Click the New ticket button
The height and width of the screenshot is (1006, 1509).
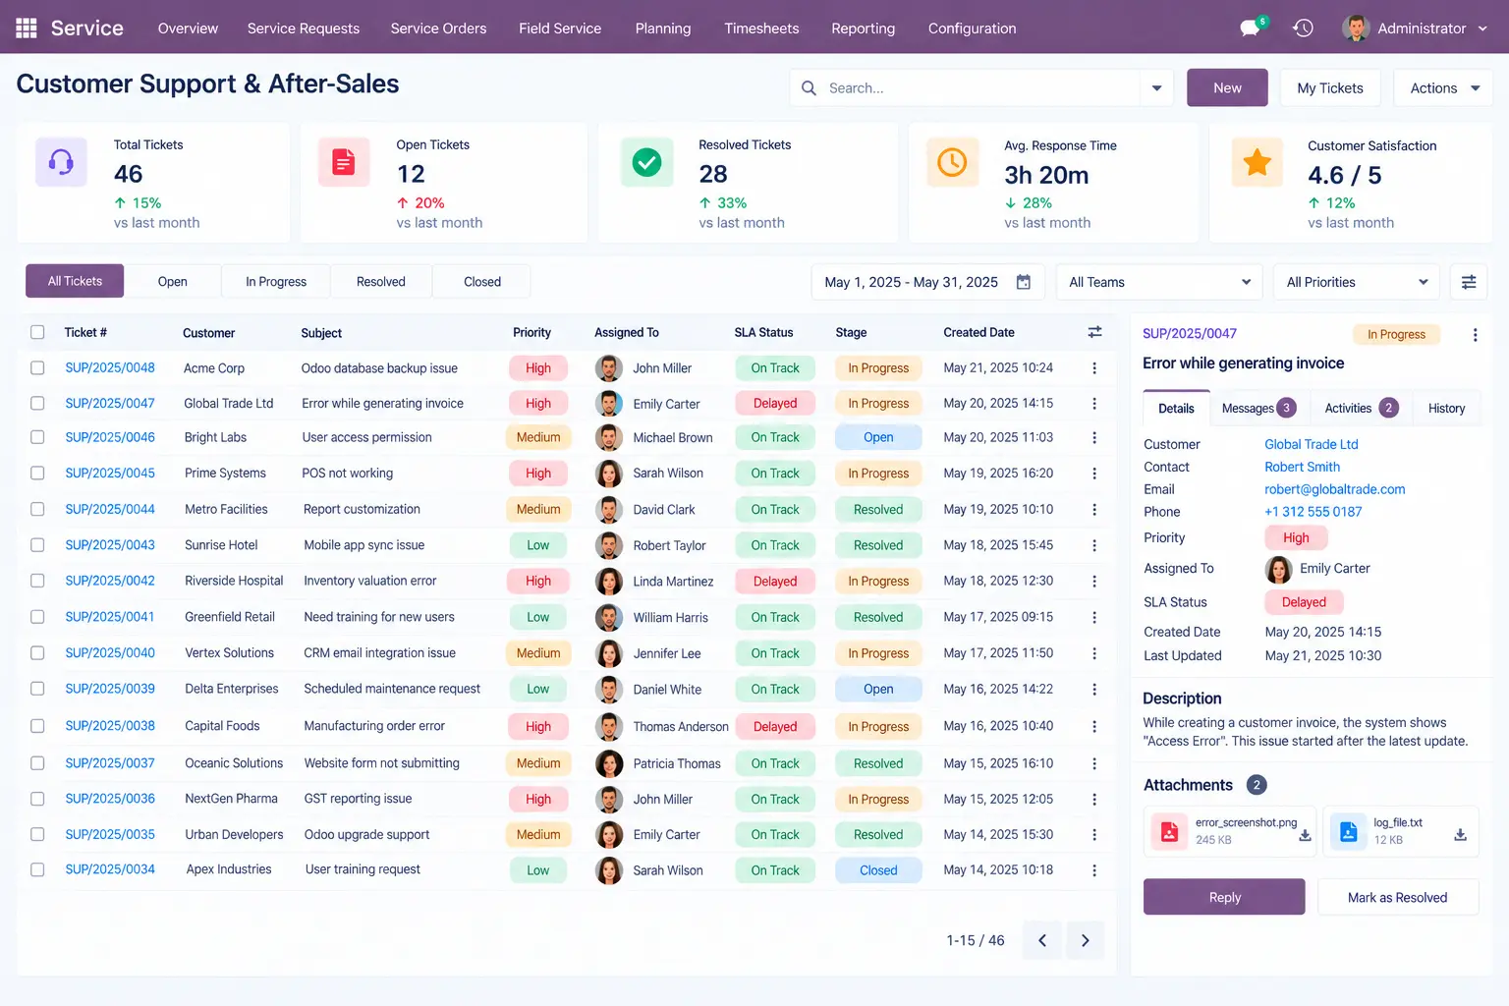pyautogui.click(x=1227, y=88)
